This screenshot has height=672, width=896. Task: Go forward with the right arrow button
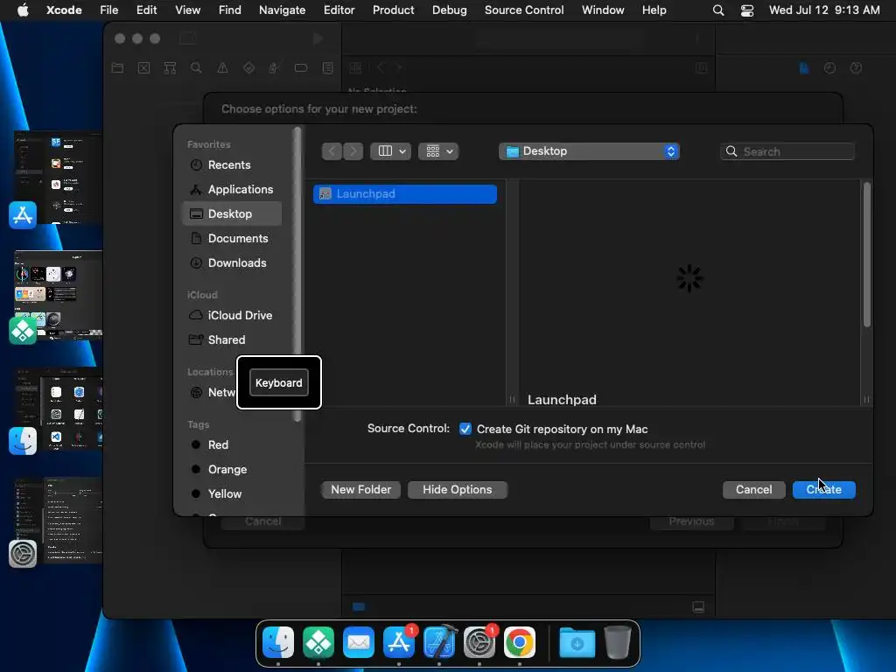pyautogui.click(x=353, y=151)
